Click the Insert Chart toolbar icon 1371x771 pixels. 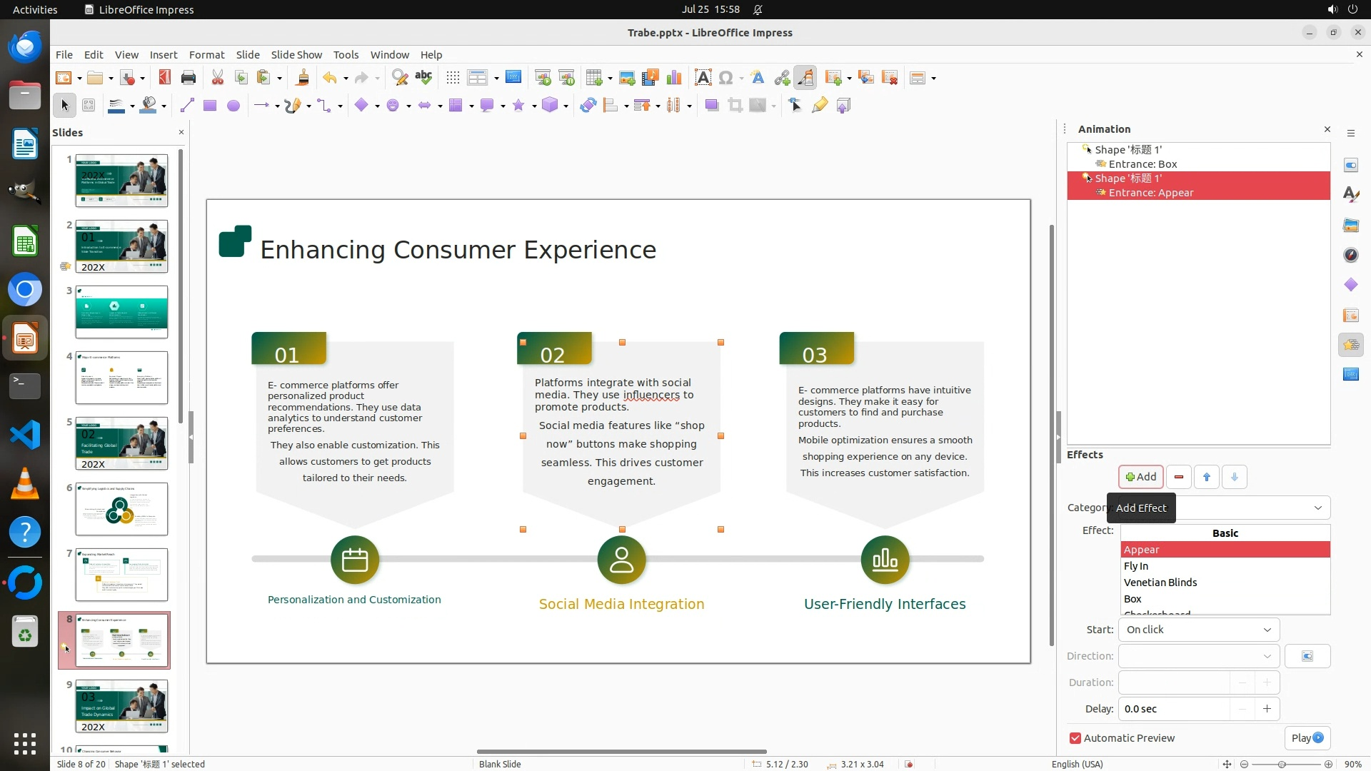[673, 78]
